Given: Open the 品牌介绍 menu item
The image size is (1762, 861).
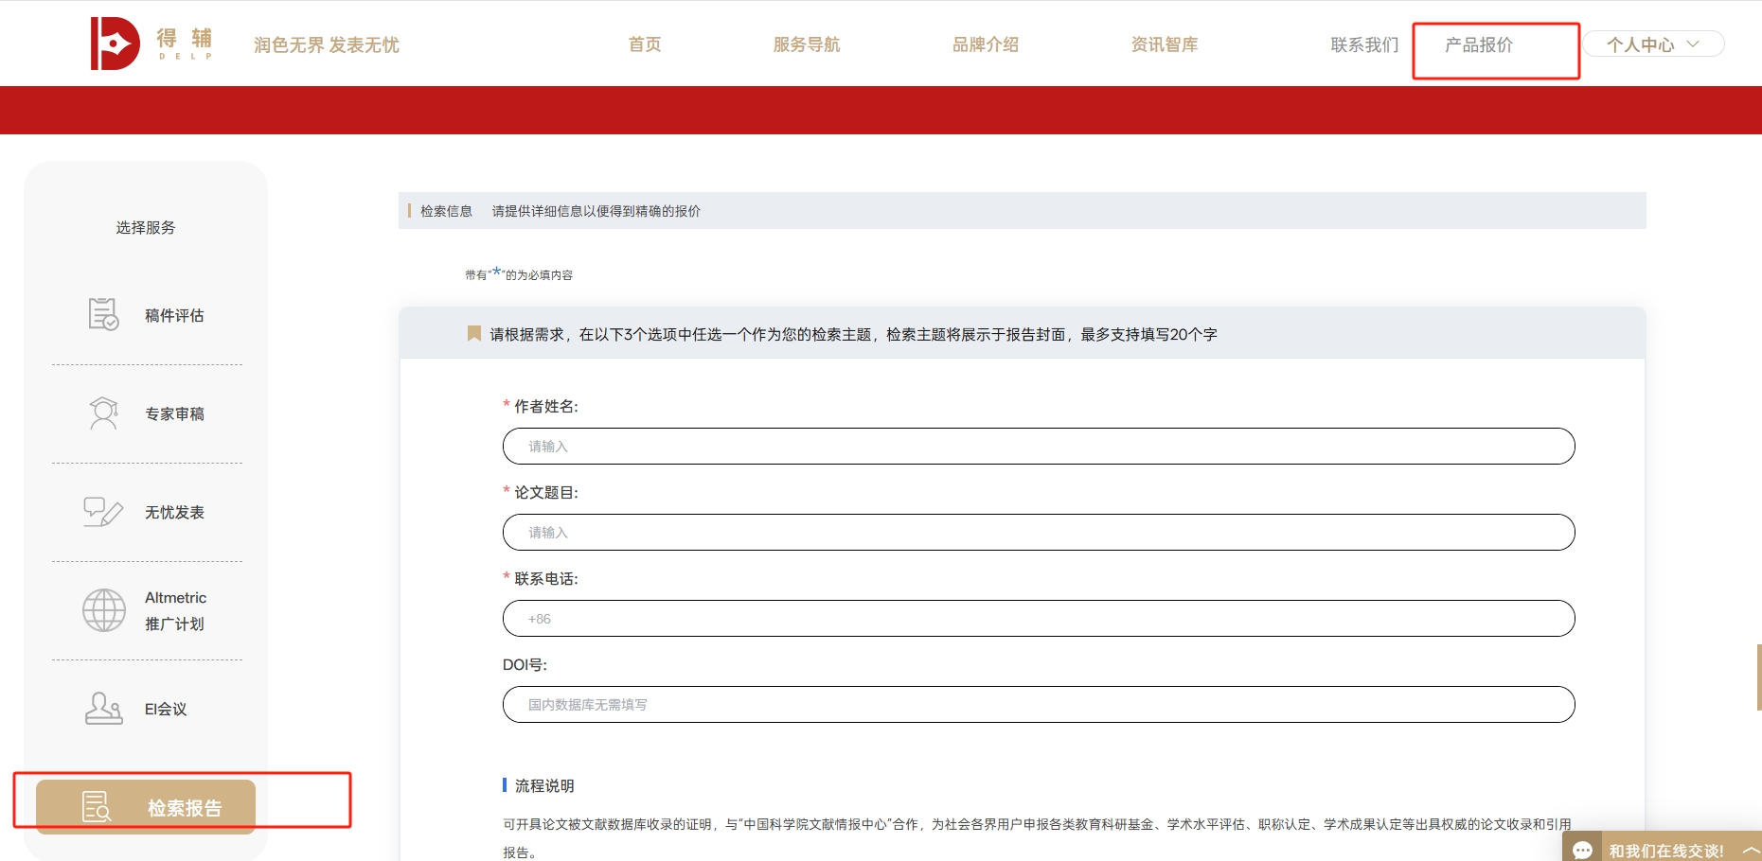Looking at the screenshot, I should [x=985, y=44].
